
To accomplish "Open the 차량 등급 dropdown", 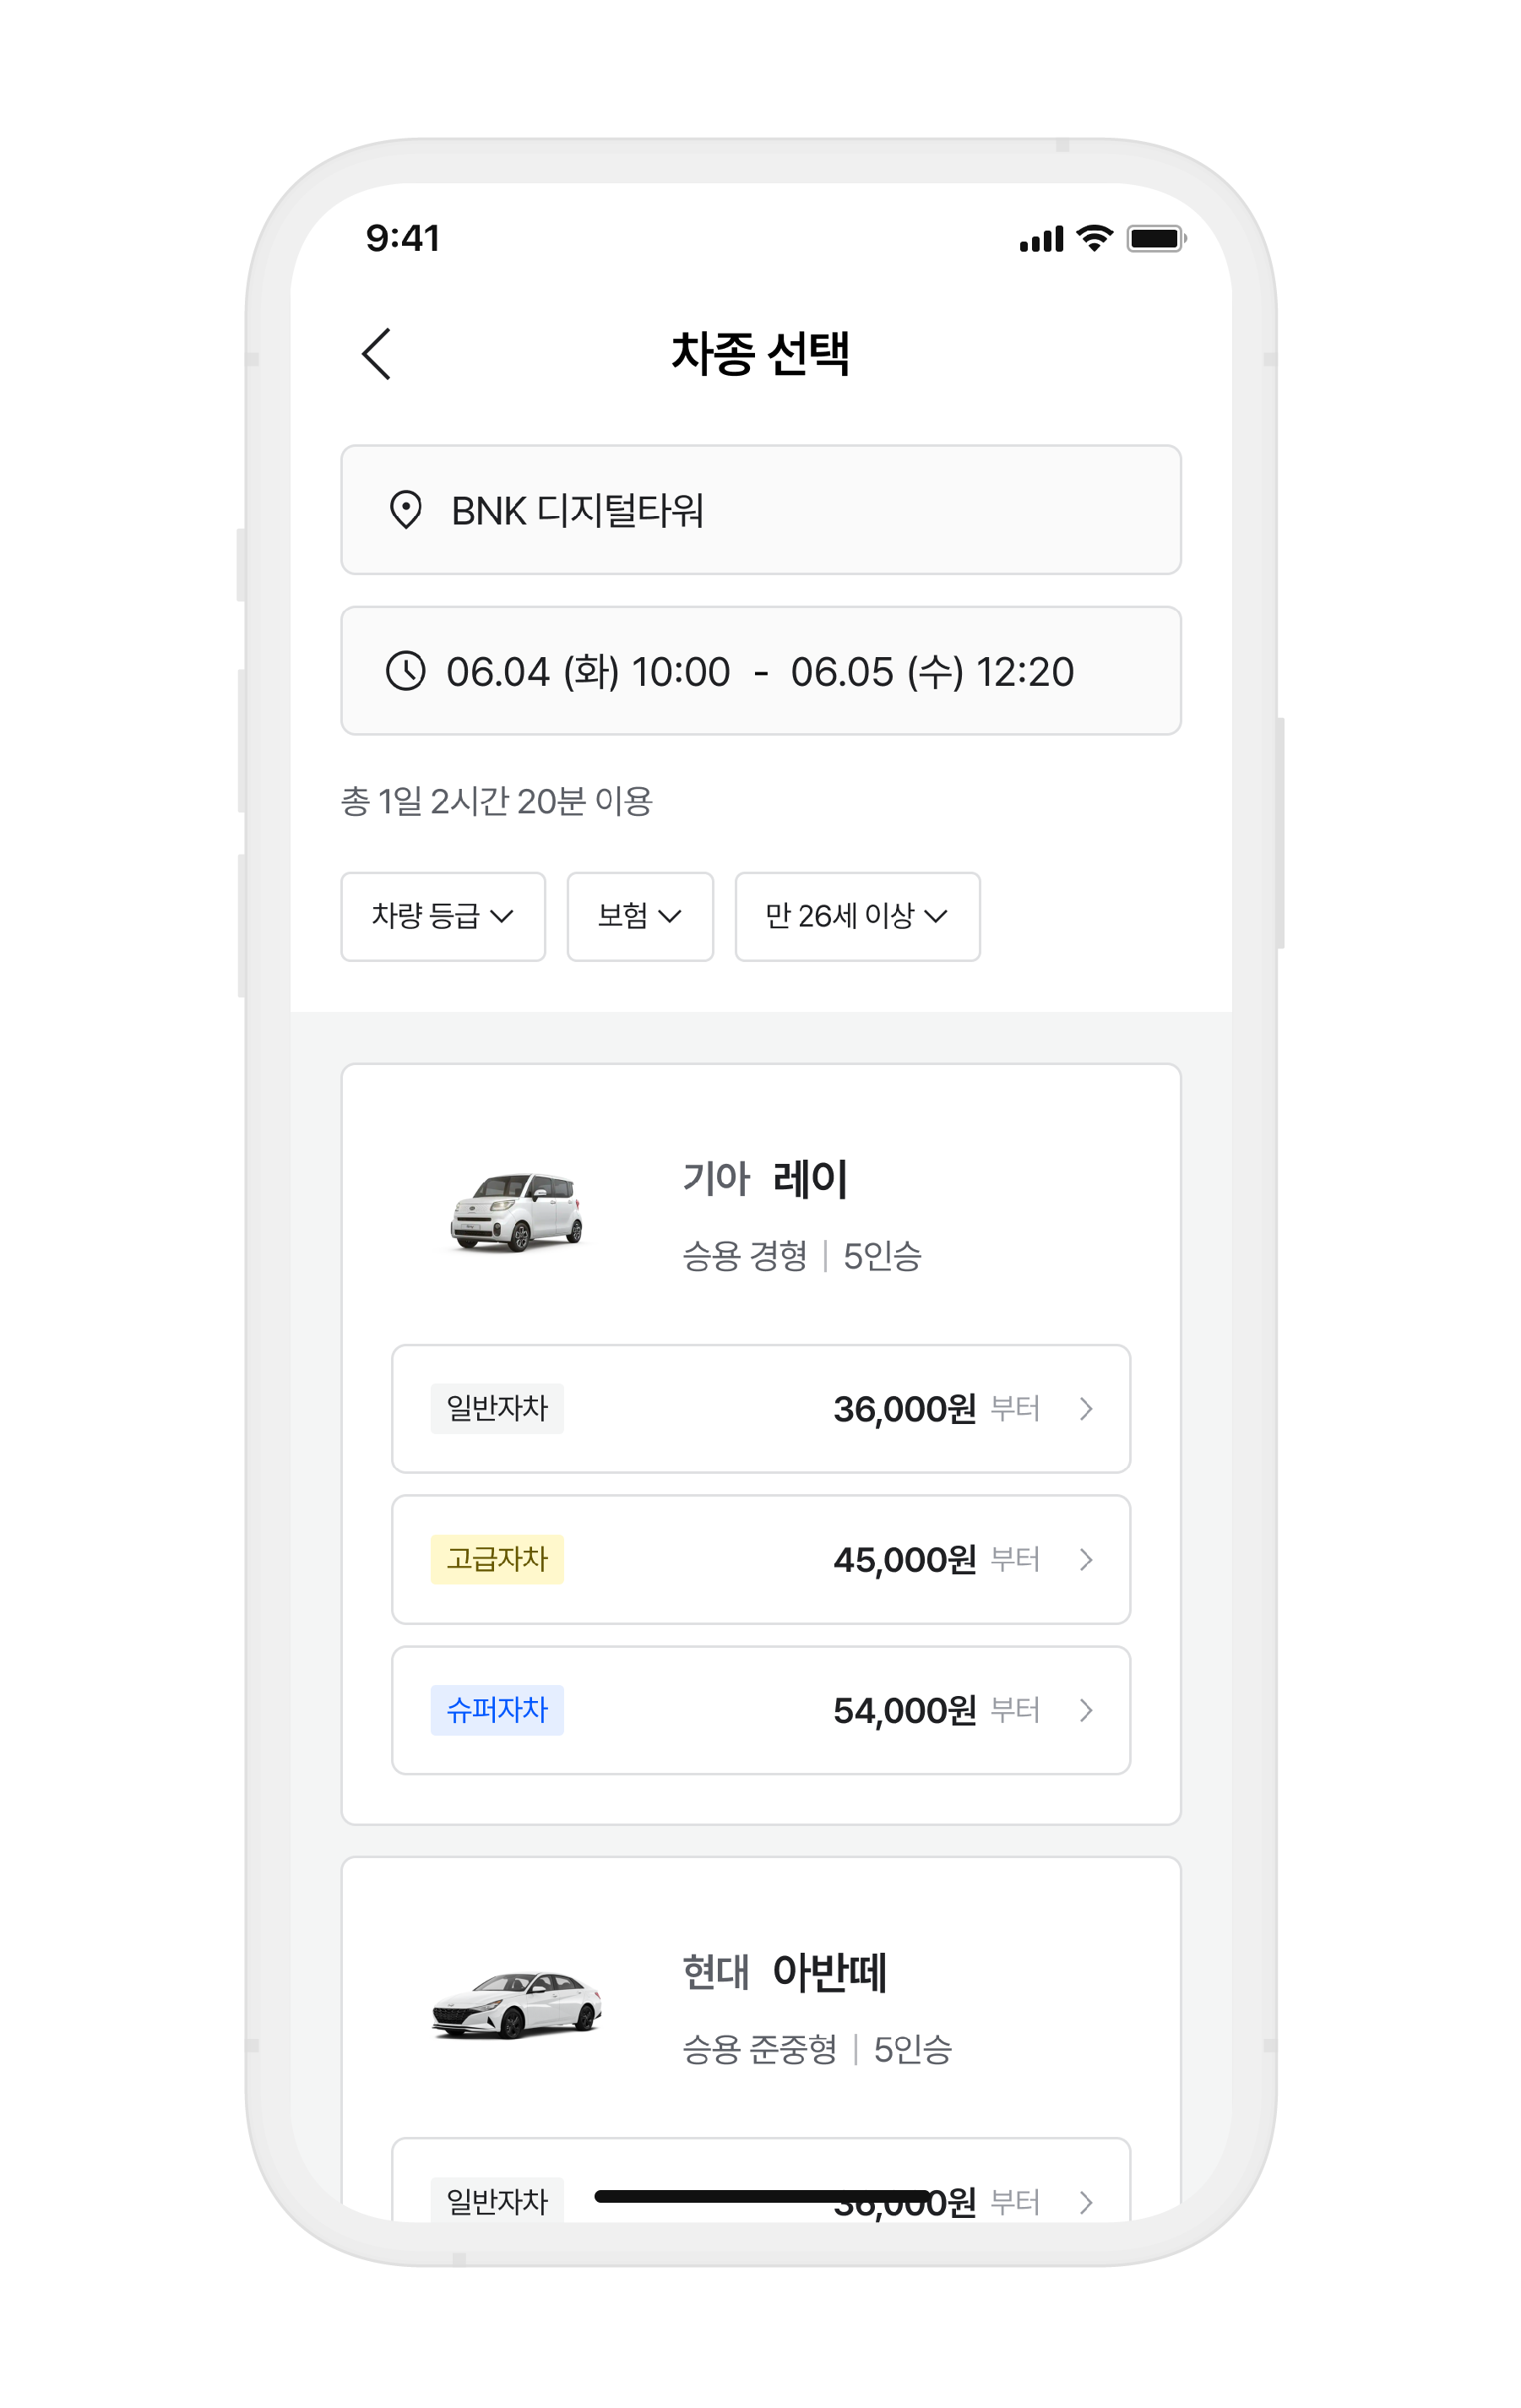I will [443, 917].
